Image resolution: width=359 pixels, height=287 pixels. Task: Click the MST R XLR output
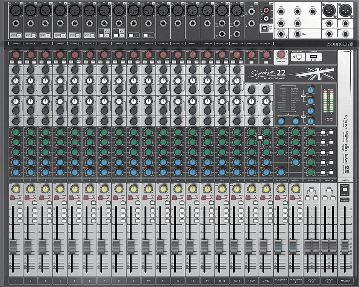point(345,10)
